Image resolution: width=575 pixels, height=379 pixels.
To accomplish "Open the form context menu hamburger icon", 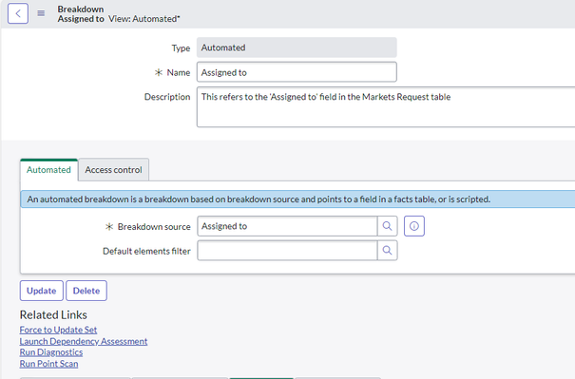I will tap(41, 13).
